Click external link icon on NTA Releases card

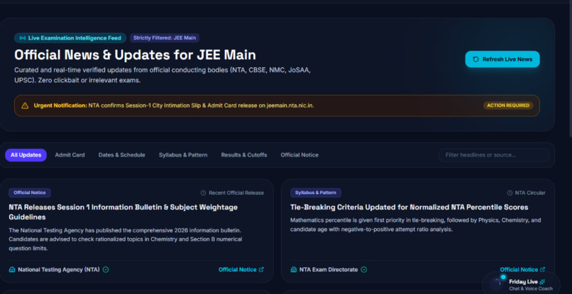(x=261, y=270)
